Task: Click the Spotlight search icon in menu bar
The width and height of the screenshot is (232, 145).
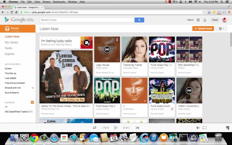Action: click(222, 2)
